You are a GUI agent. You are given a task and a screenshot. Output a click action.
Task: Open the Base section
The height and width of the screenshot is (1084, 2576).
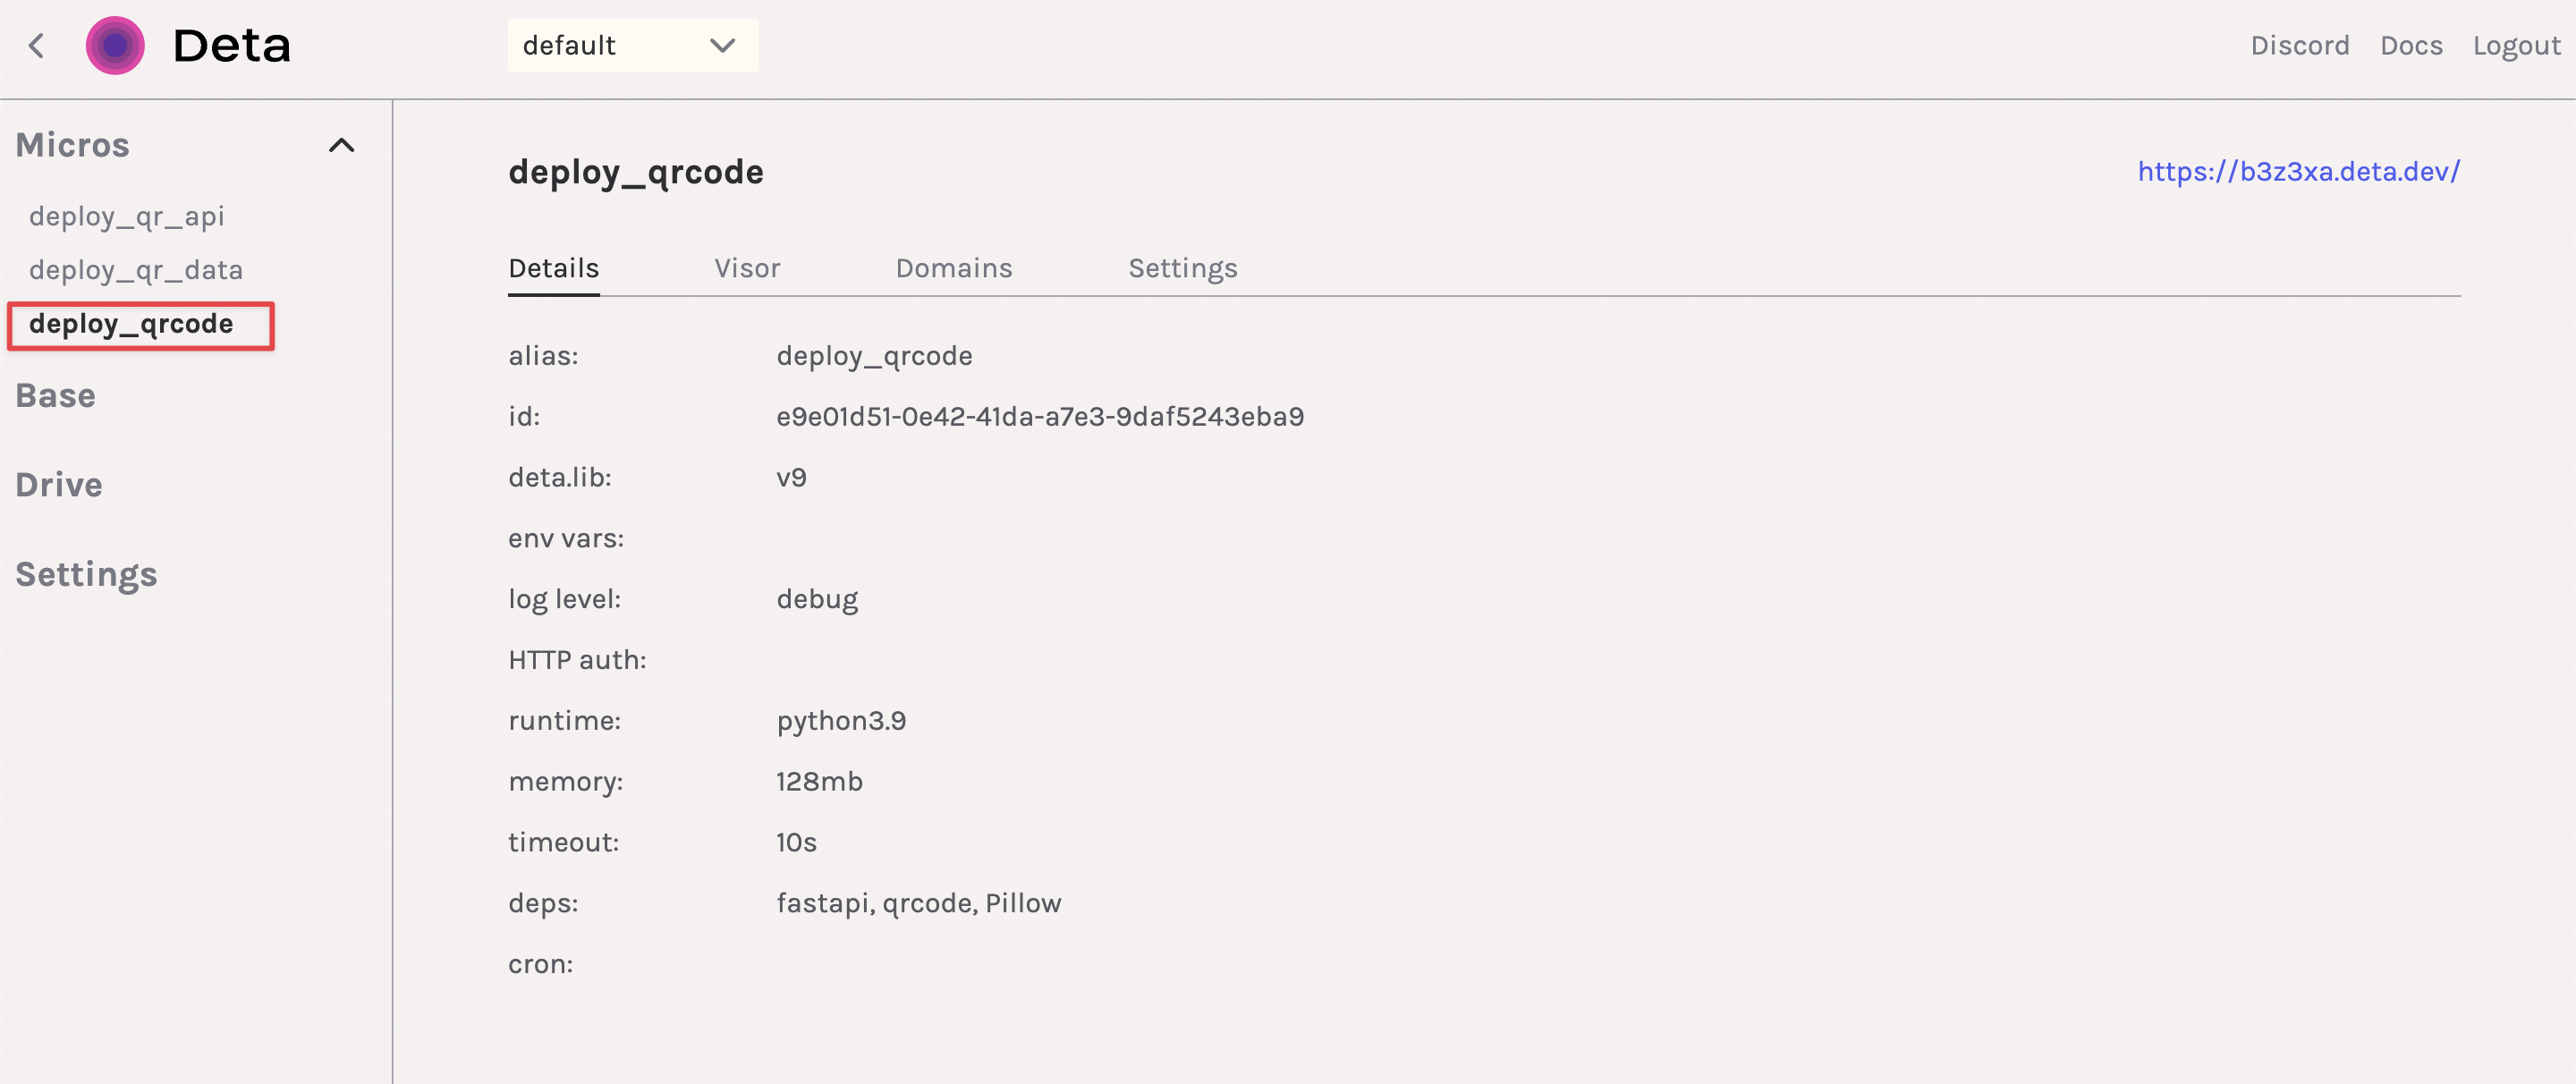click(x=56, y=396)
